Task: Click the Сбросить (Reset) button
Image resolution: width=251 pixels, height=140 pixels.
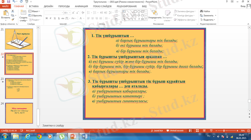Action: (x=36, y=15)
